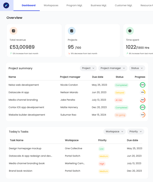
Task: Open Corlax iOS app develpoement project
Action: coord(26,107)
